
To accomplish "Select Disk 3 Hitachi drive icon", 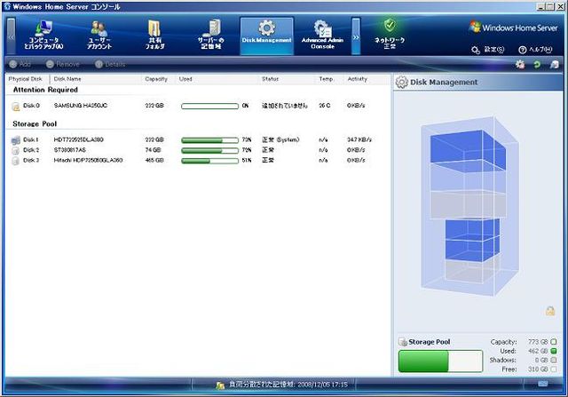I will (15, 161).
